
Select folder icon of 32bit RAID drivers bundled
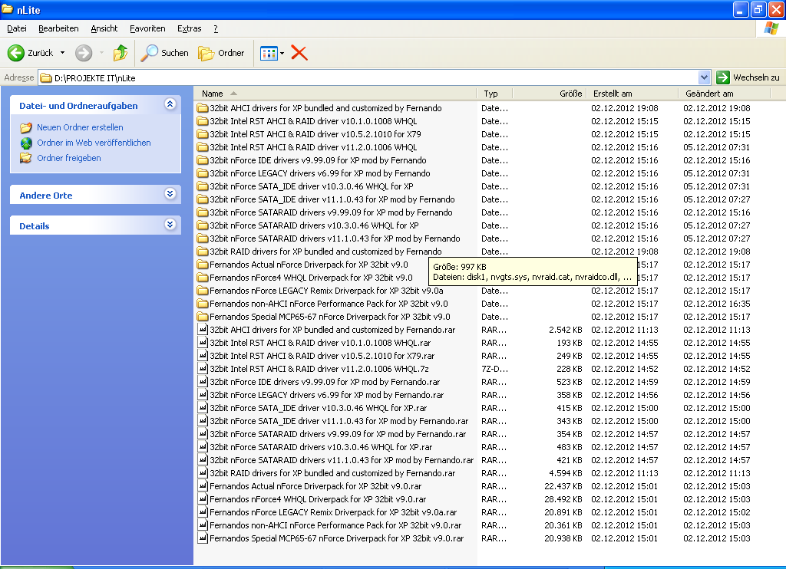pyautogui.click(x=203, y=252)
